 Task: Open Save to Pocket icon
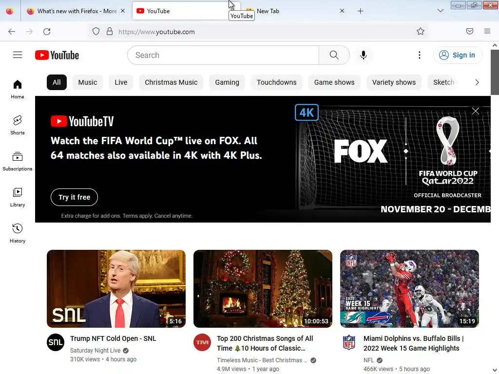470,31
